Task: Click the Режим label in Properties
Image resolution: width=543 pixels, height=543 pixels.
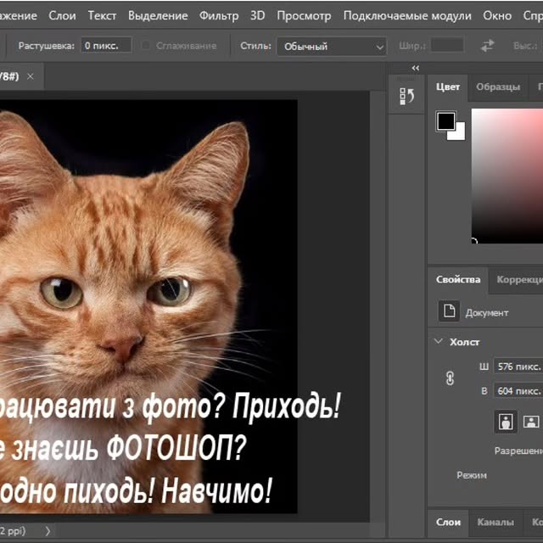Action: pos(472,475)
